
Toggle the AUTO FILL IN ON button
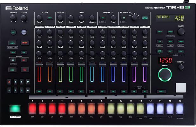coord(124,18)
